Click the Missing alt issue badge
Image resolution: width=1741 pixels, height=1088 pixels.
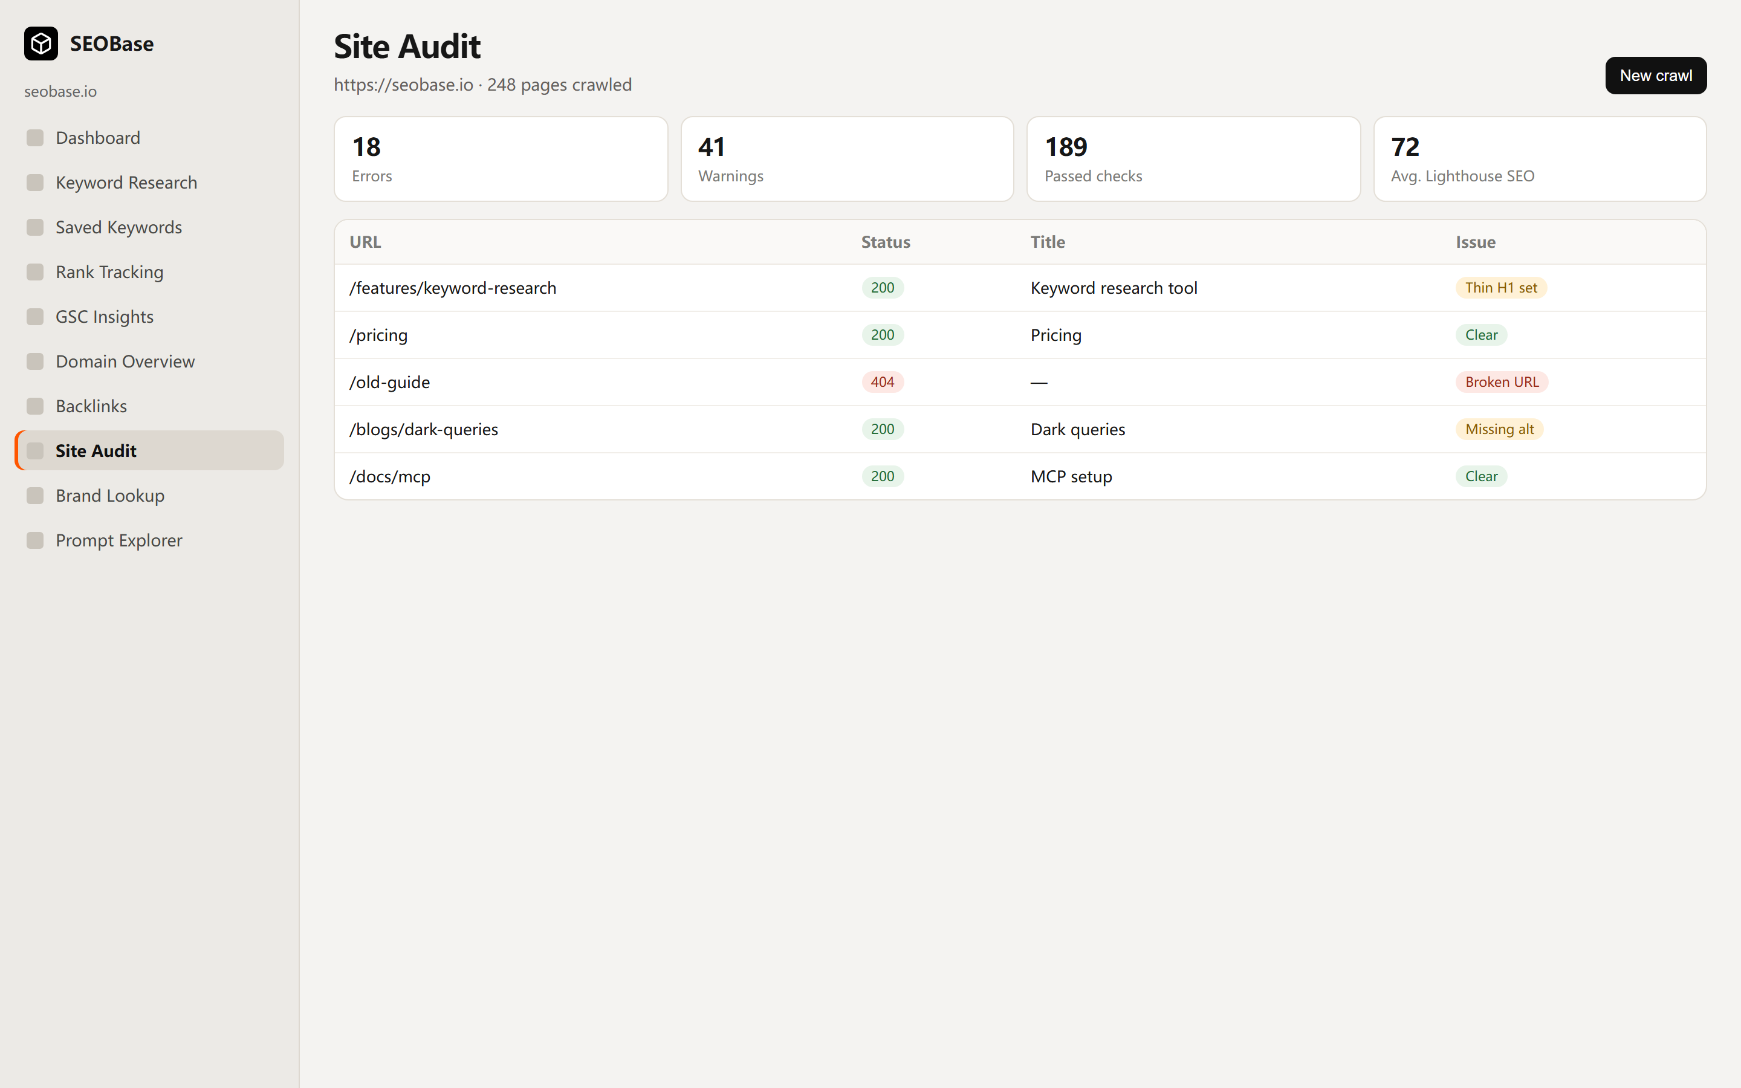coord(1499,430)
